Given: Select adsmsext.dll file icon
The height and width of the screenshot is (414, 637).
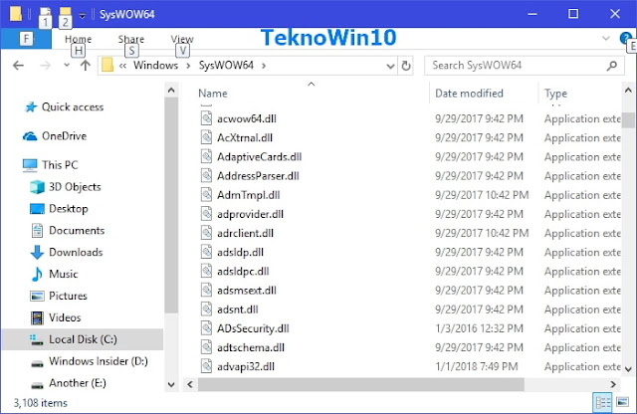Looking at the screenshot, I should 206,291.
